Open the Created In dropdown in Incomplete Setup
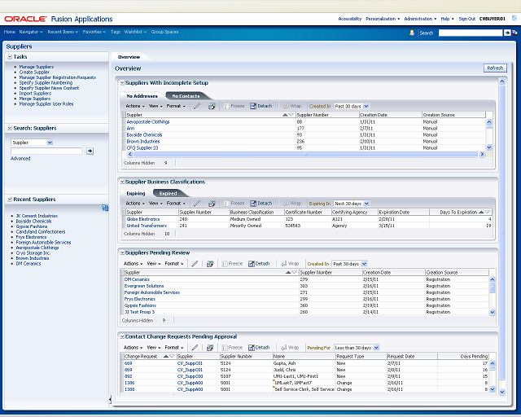The image size is (521, 417). (366, 106)
